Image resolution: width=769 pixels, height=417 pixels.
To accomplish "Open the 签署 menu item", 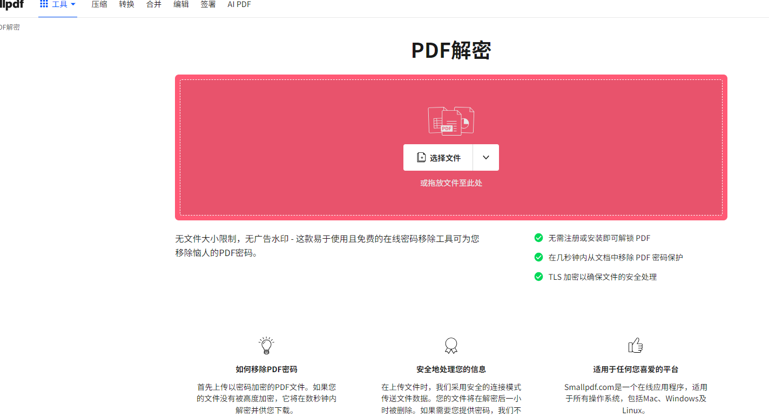I will coord(208,4).
